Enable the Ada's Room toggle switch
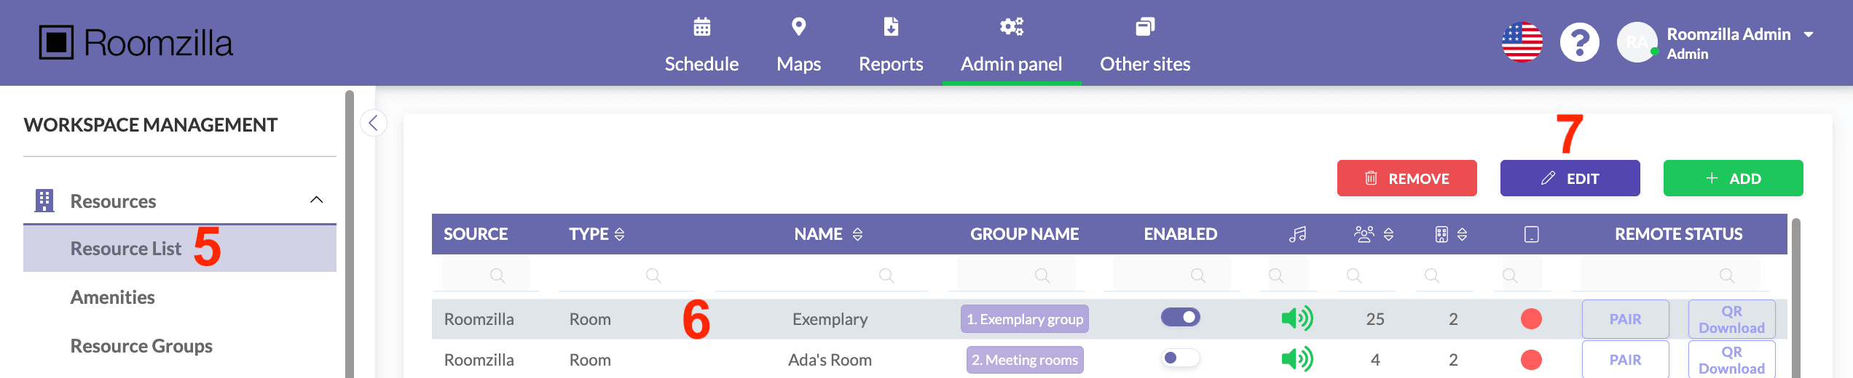Screen dimensions: 1853x378 coord(1180,358)
